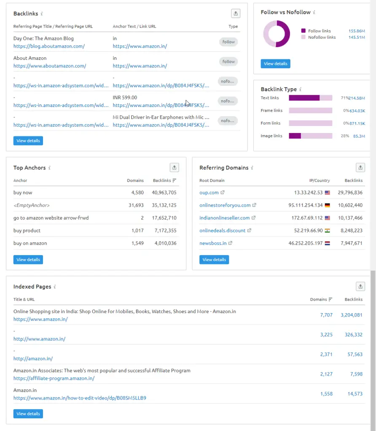This screenshot has height=431, width=376.
Task: Click the Follow vs Nofollow donut chart
Action: (277, 34)
